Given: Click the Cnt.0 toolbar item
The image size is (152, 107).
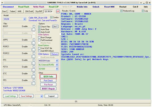Looking at the screenshot, I should tap(135, 7).
